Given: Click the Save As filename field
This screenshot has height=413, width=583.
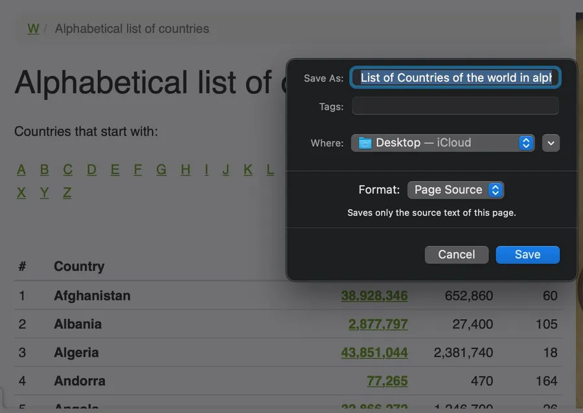Looking at the screenshot, I should point(455,78).
